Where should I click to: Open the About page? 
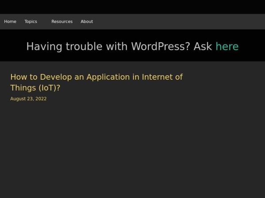[87, 22]
